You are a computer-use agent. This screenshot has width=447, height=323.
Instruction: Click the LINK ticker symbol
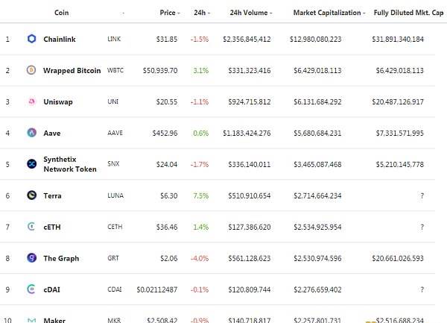(x=114, y=39)
